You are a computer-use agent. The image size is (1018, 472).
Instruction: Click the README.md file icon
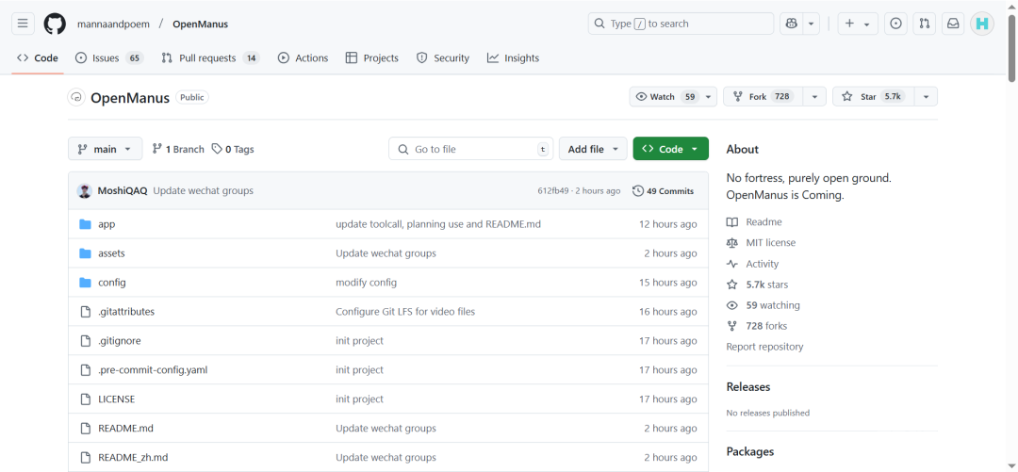click(x=85, y=429)
